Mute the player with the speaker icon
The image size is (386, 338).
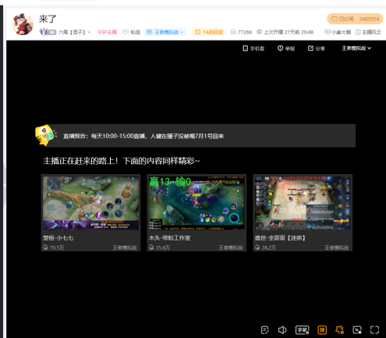click(x=282, y=330)
